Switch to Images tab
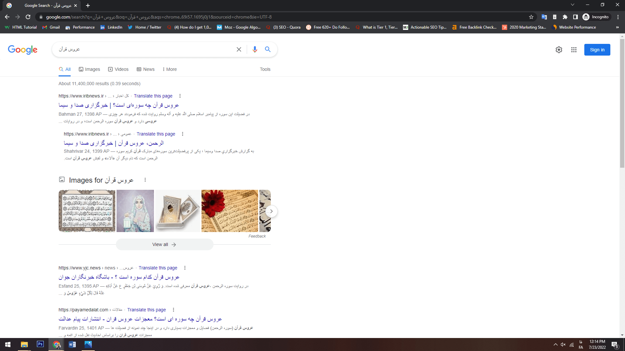The image size is (625, 351). click(x=90, y=69)
